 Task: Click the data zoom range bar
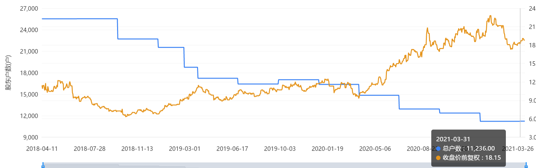[284, 165]
